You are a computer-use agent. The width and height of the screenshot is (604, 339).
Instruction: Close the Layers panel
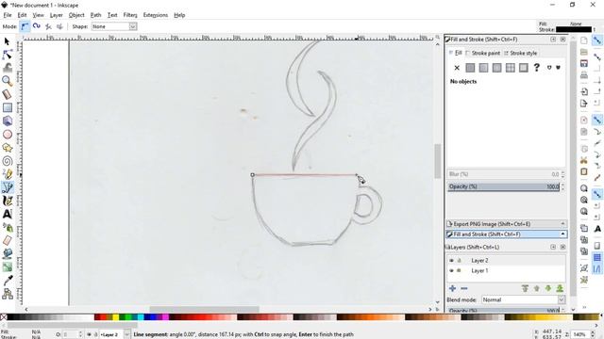tap(562, 247)
